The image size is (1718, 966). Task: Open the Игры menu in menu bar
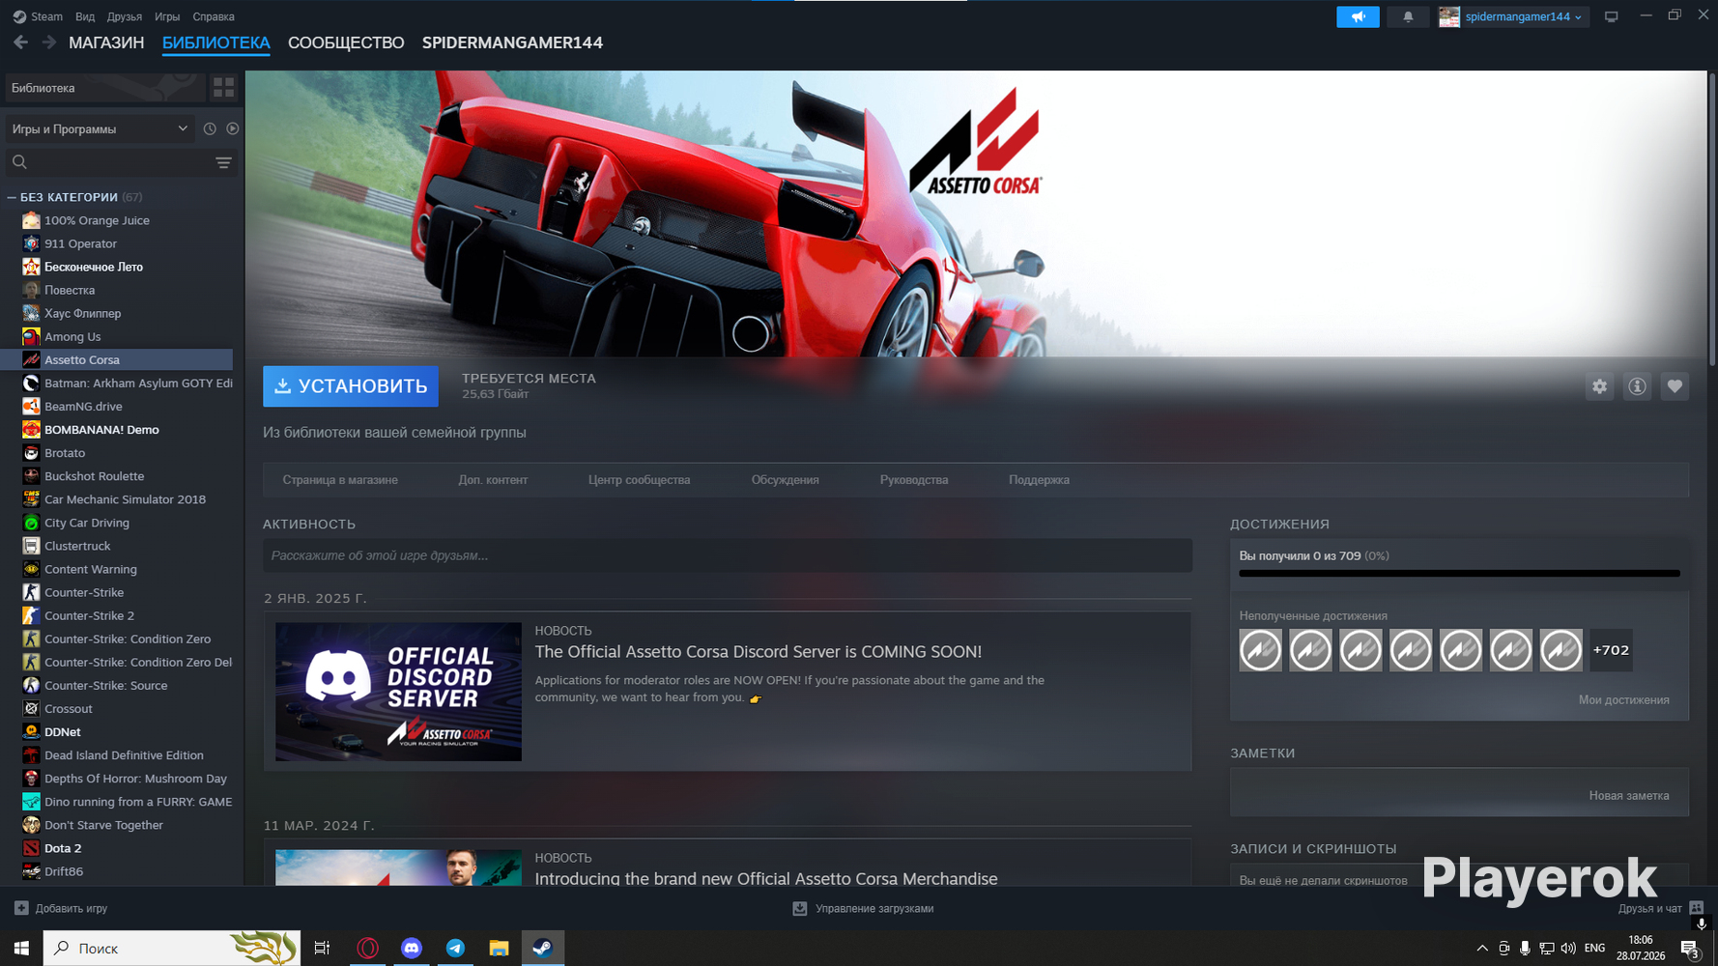click(x=167, y=16)
